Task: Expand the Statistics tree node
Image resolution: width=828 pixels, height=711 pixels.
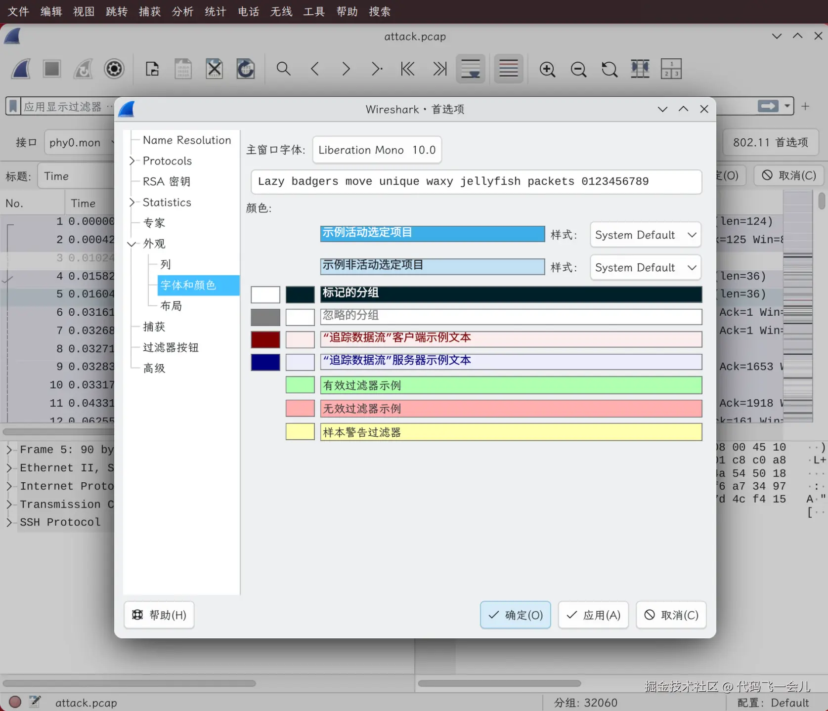Action: pos(132,203)
